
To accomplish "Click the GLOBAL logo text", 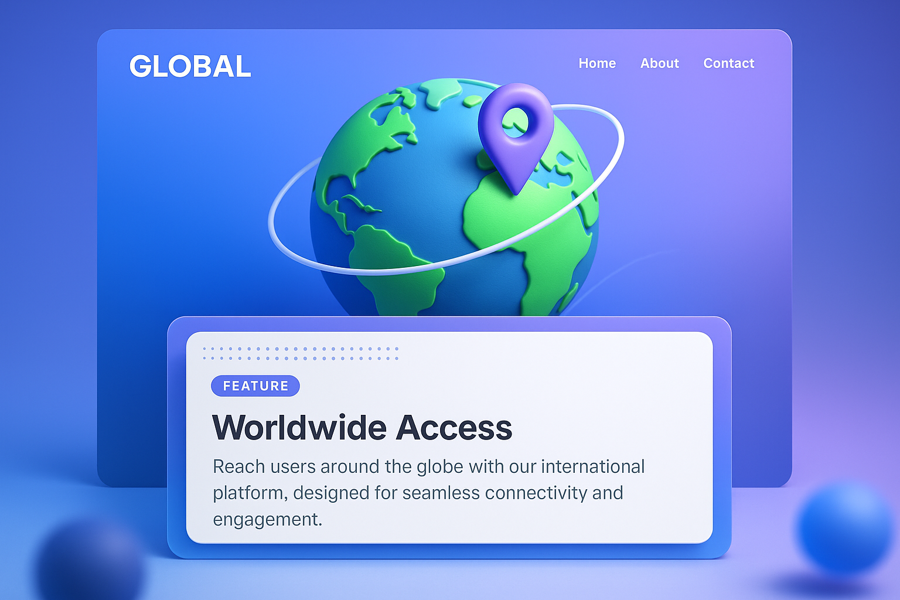I will (190, 66).
